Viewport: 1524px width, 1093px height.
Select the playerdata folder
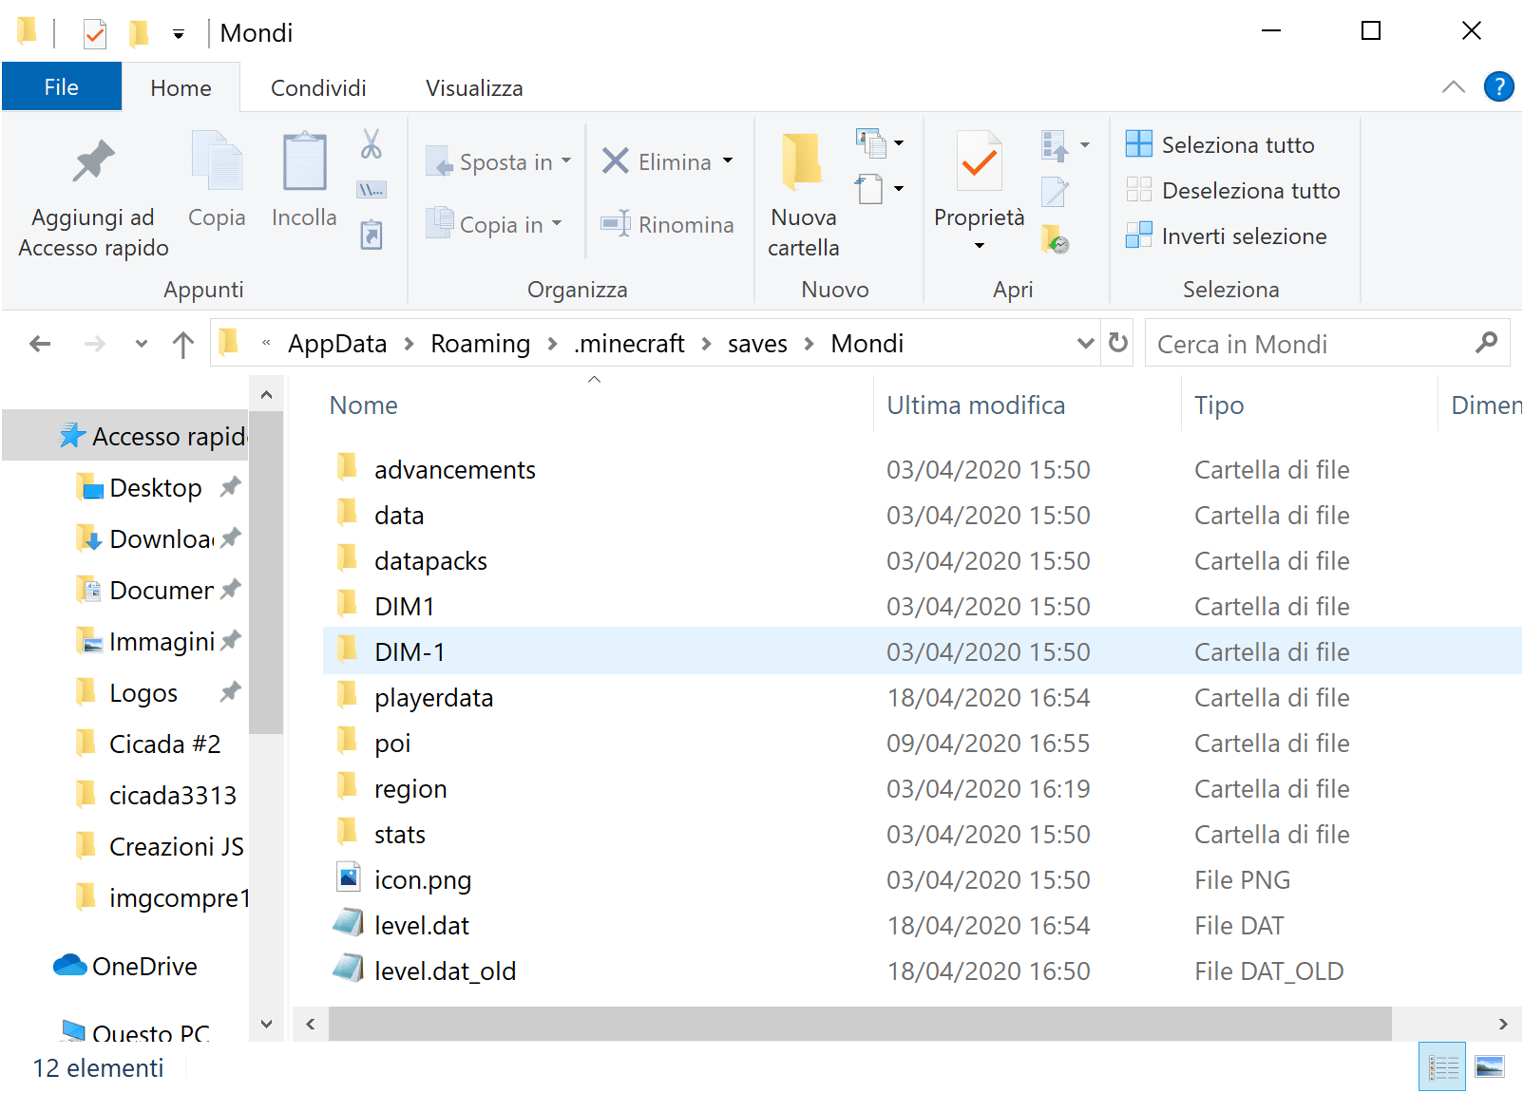[433, 698]
